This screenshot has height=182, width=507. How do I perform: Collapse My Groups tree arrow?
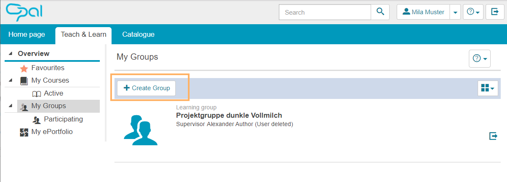(10, 106)
